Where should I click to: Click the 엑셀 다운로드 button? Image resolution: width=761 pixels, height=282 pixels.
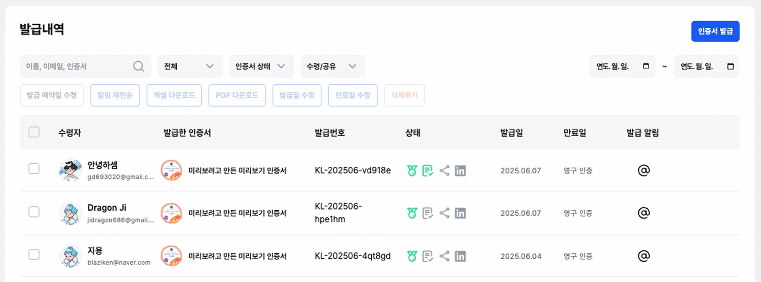[174, 95]
